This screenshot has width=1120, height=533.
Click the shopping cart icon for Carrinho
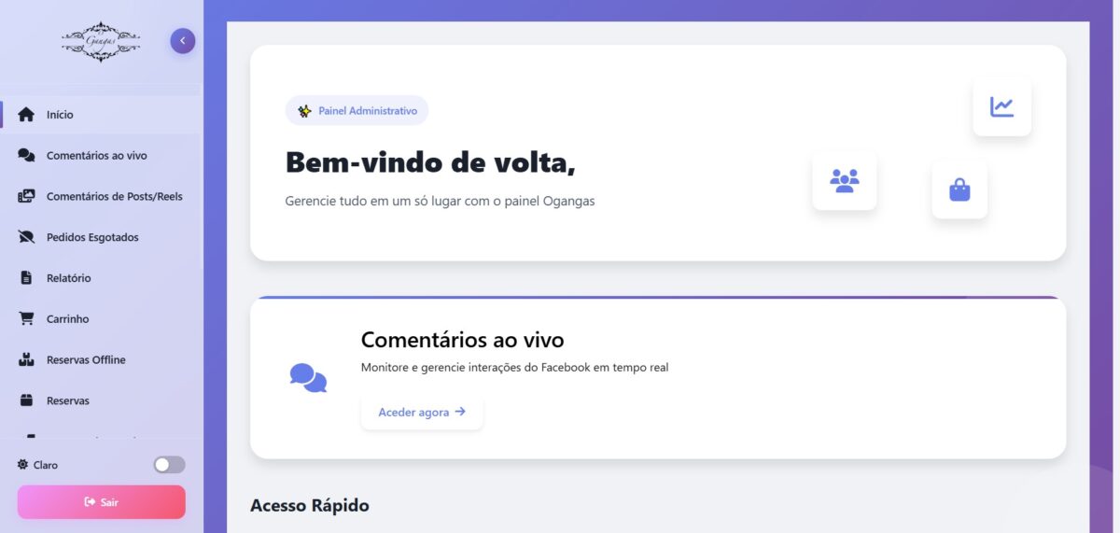(26, 319)
